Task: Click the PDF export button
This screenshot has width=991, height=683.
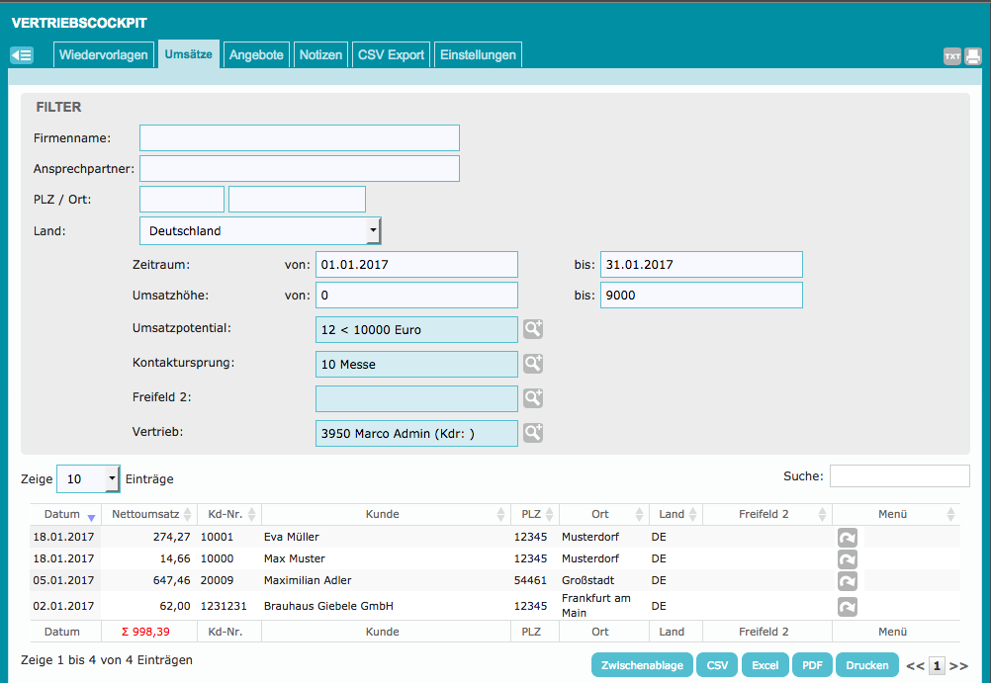Action: [x=812, y=665]
